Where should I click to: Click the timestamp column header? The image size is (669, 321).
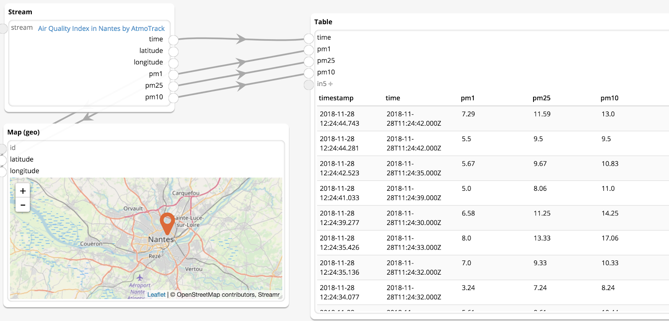pos(336,98)
